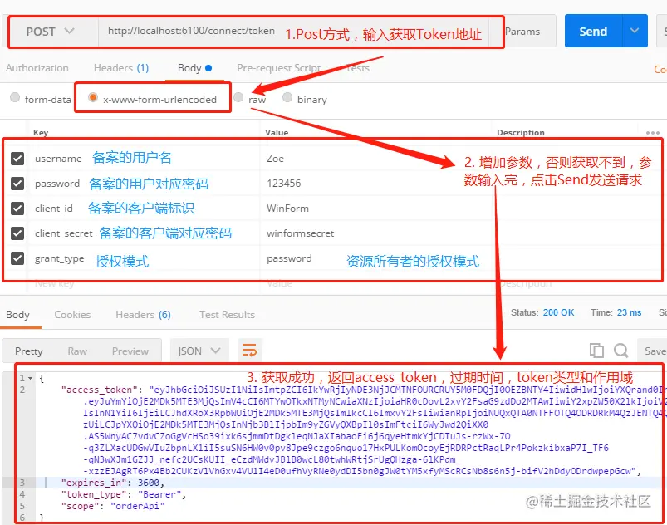The width and height of the screenshot is (667, 525).
Task: Disable the client_id parameter checkbox
Action: (17, 208)
